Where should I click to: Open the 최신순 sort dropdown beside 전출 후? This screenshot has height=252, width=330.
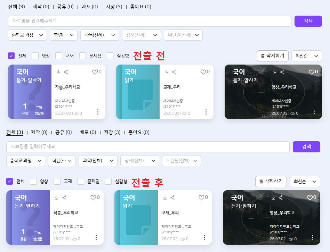[x=305, y=181]
